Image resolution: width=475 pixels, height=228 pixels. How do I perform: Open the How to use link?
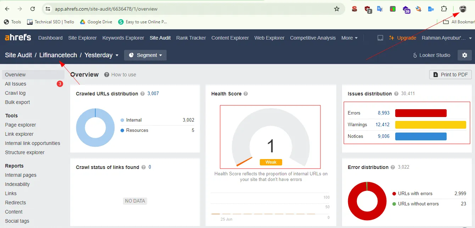(120, 75)
